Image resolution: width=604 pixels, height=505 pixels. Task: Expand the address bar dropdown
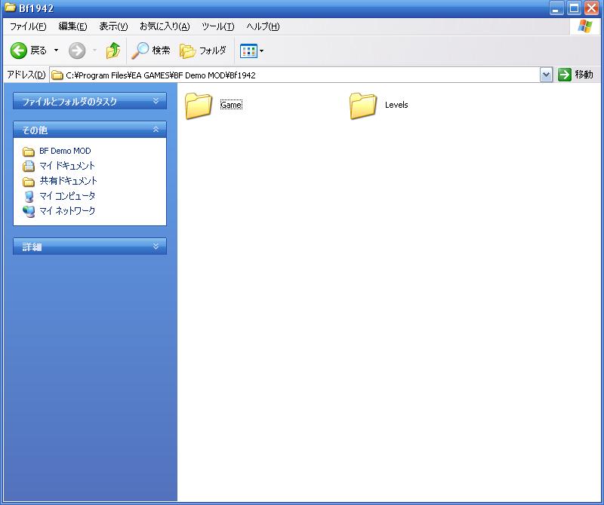tap(546, 75)
